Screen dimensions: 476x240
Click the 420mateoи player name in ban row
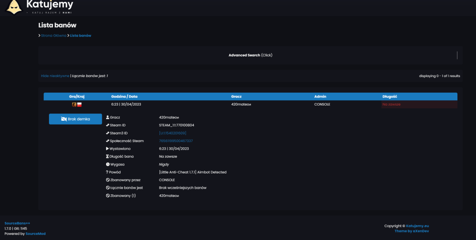point(241,104)
